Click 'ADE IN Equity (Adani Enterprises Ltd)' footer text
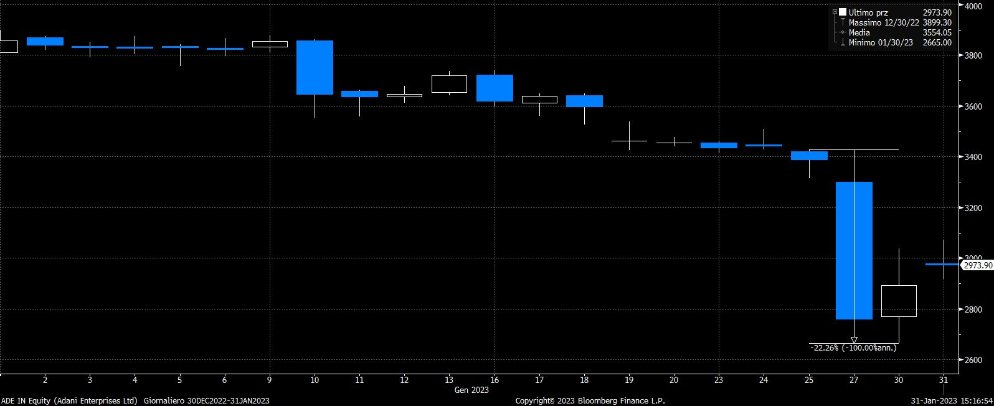Viewport: 994px width, 406px height. (x=70, y=401)
